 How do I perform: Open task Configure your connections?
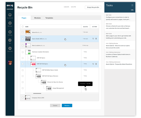click(120, 17)
